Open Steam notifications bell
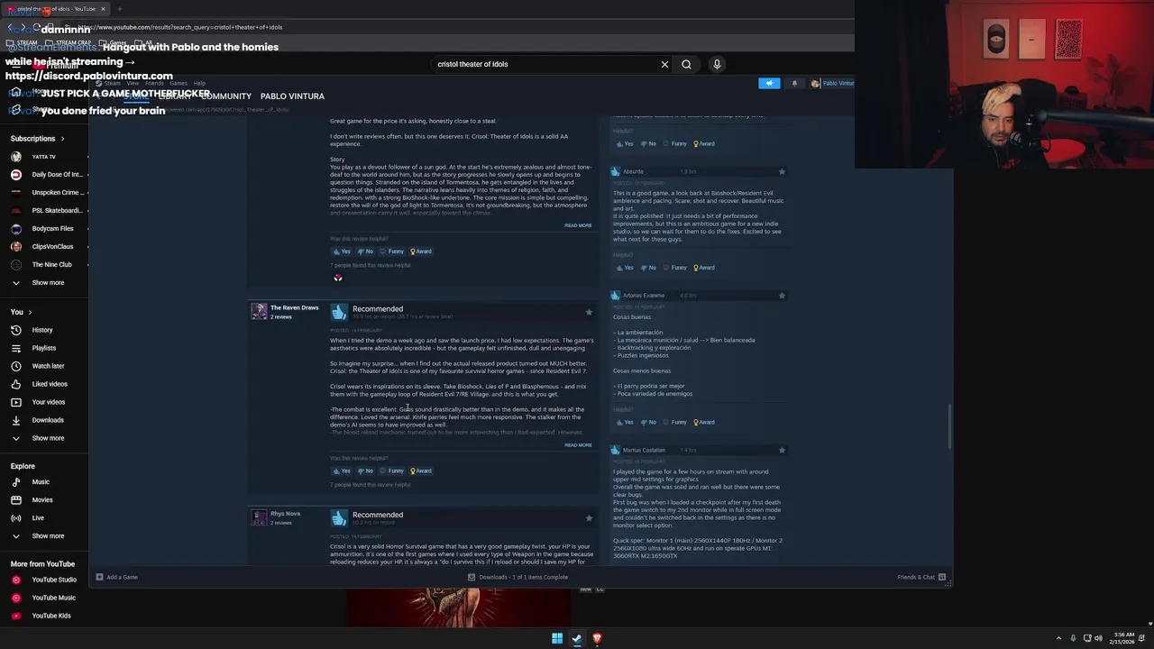 coord(794,83)
